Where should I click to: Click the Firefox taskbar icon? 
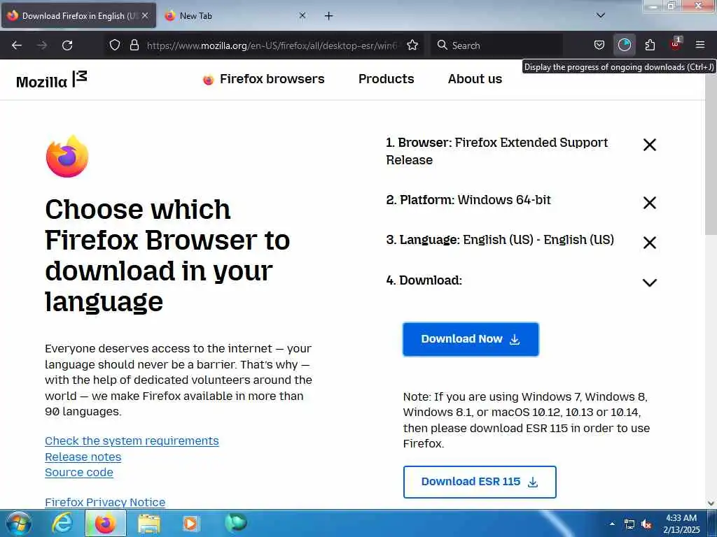106,523
